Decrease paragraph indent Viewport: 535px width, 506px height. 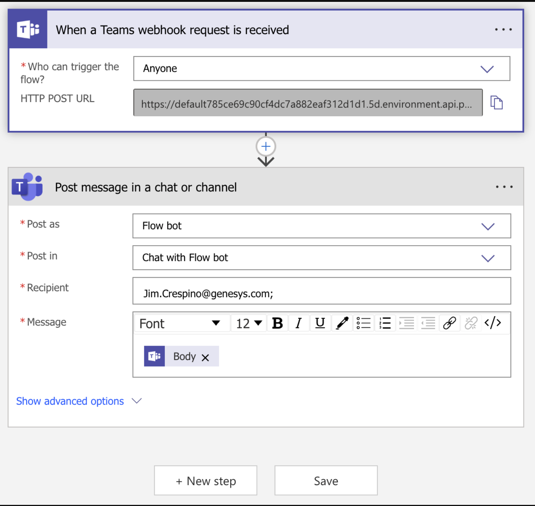428,323
